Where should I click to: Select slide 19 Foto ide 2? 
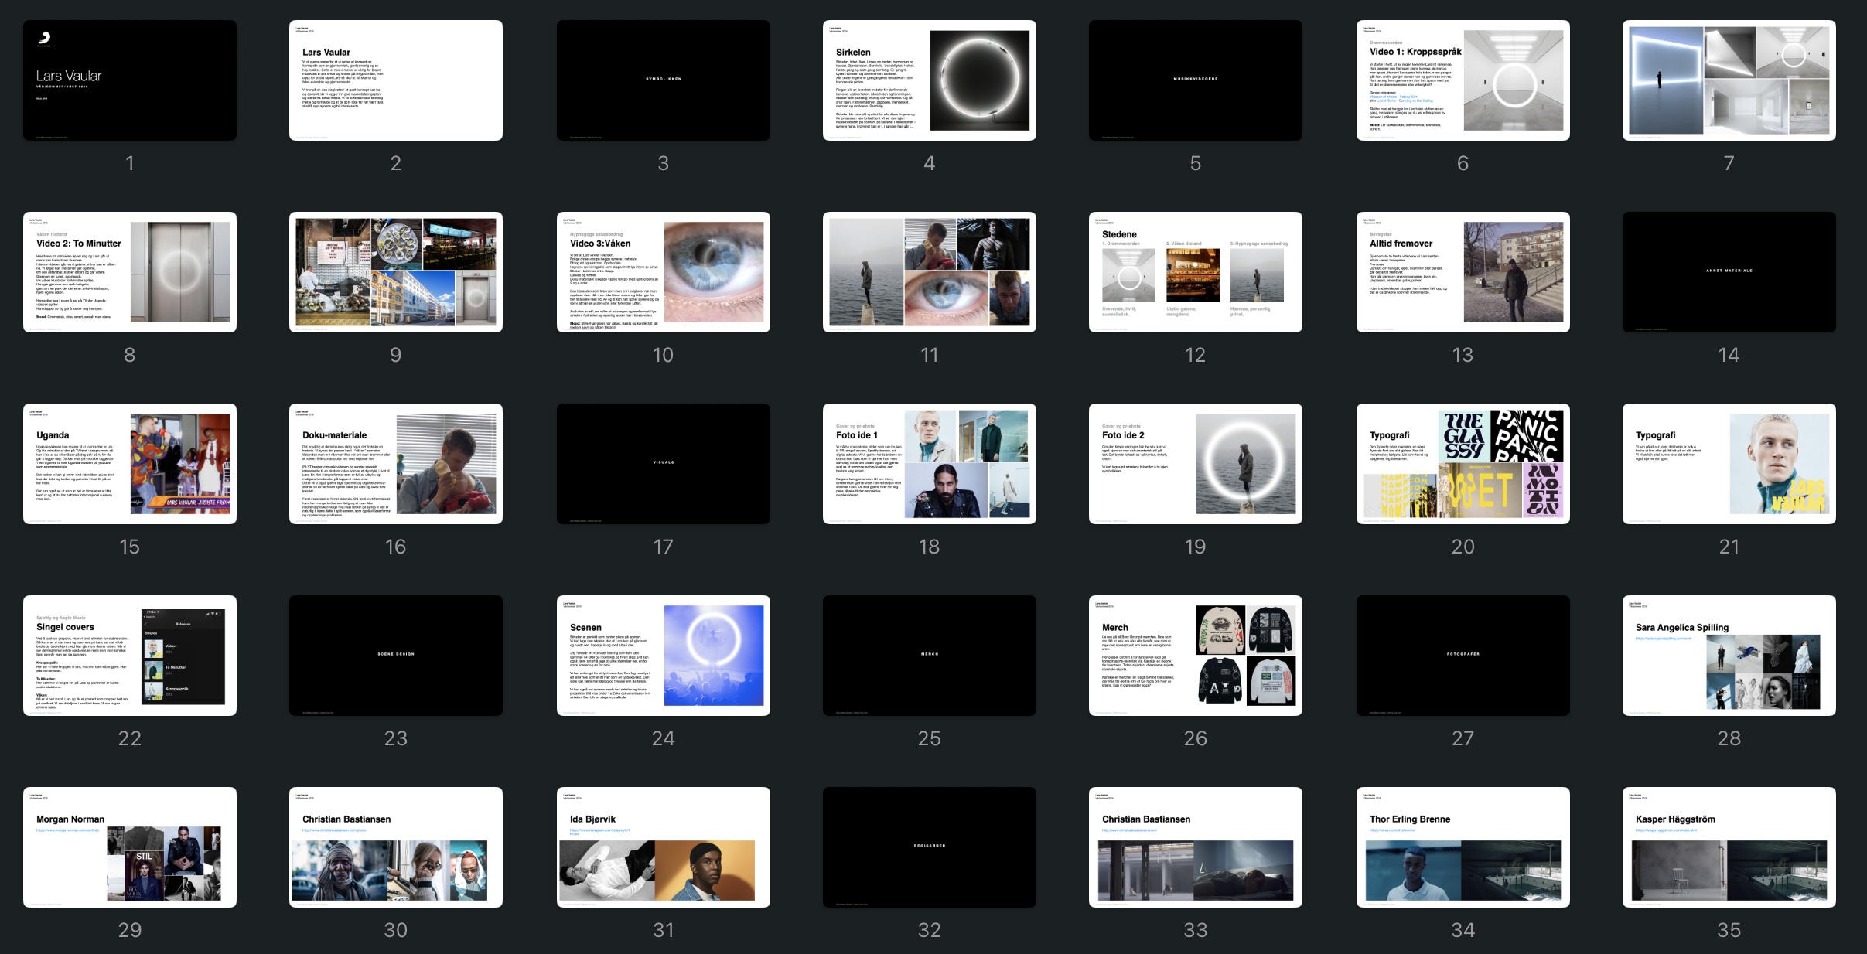(x=1195, y=464)
